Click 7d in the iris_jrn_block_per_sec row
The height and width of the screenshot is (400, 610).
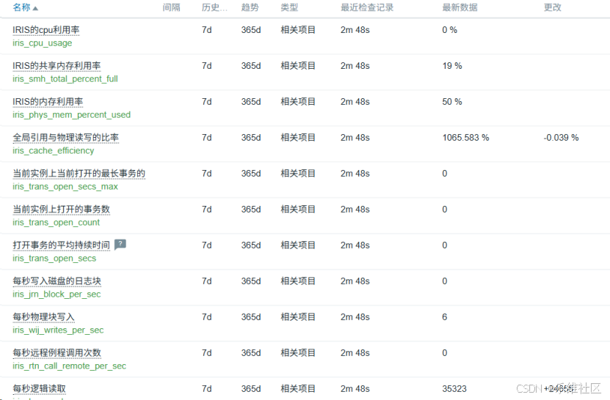206,281
